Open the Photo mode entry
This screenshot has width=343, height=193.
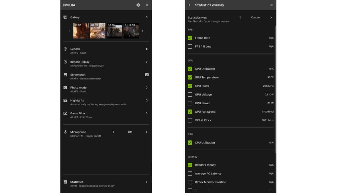point(106,89)
